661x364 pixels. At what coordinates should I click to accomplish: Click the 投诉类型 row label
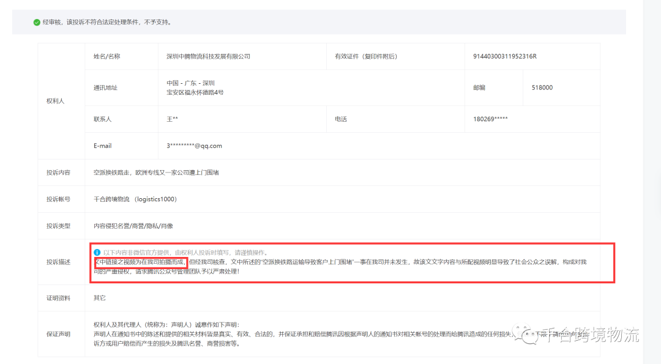tap(58, 226)
